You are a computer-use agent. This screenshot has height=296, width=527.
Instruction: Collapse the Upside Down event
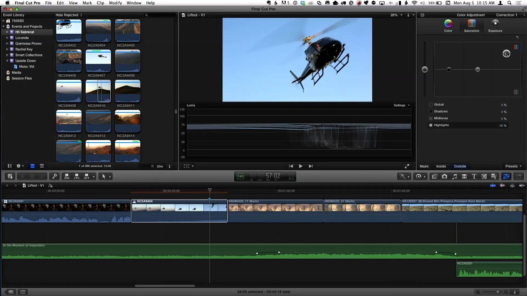tap(7, 61)
